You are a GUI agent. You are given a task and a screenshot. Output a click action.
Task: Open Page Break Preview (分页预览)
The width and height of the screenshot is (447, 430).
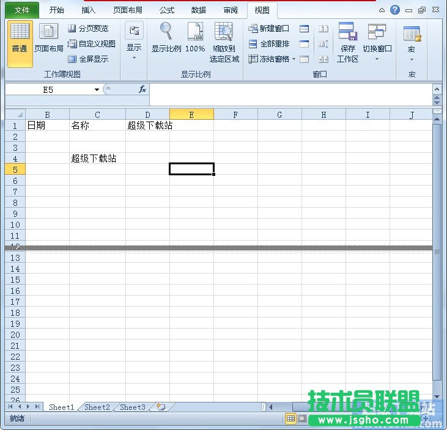[88, 28]
